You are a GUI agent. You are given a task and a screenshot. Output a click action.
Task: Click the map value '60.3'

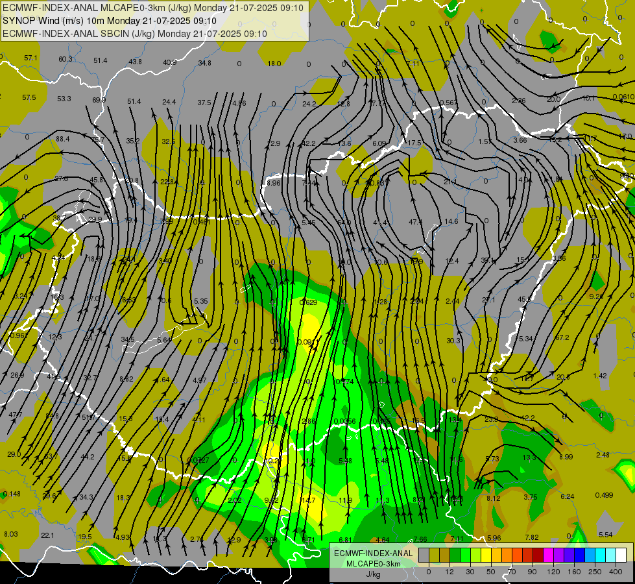tap(66, 59)
